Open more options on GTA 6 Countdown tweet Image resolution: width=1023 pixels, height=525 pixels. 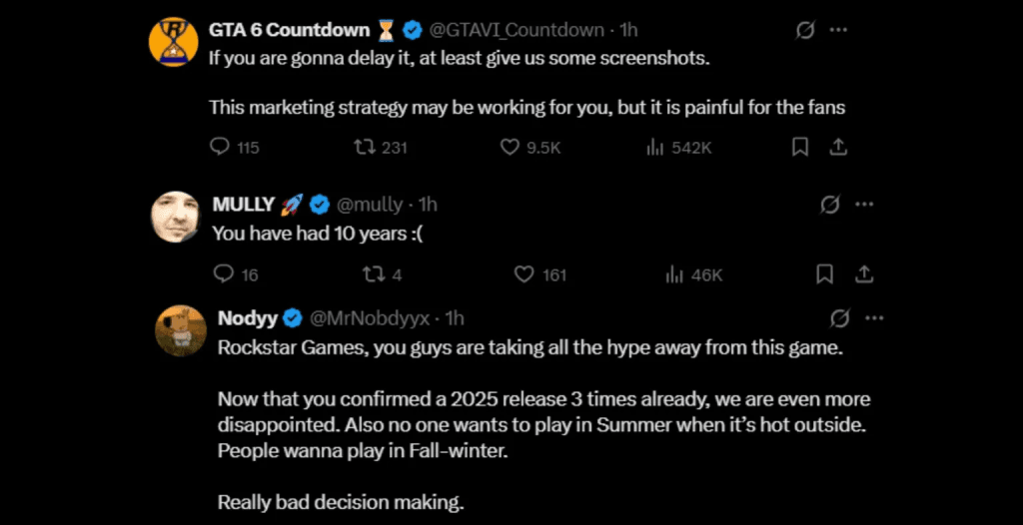840,31
